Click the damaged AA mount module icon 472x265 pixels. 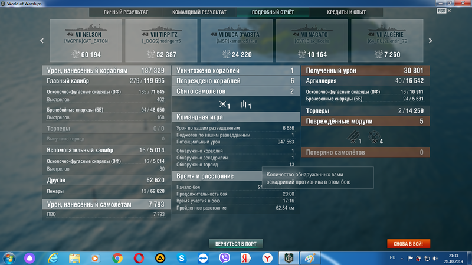click(374, 136)
